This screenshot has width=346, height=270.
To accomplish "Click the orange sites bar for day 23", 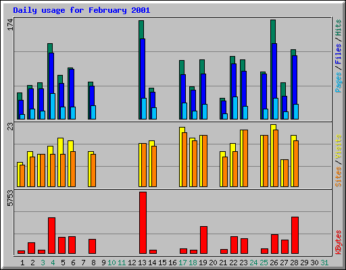I will pos(245,158).
